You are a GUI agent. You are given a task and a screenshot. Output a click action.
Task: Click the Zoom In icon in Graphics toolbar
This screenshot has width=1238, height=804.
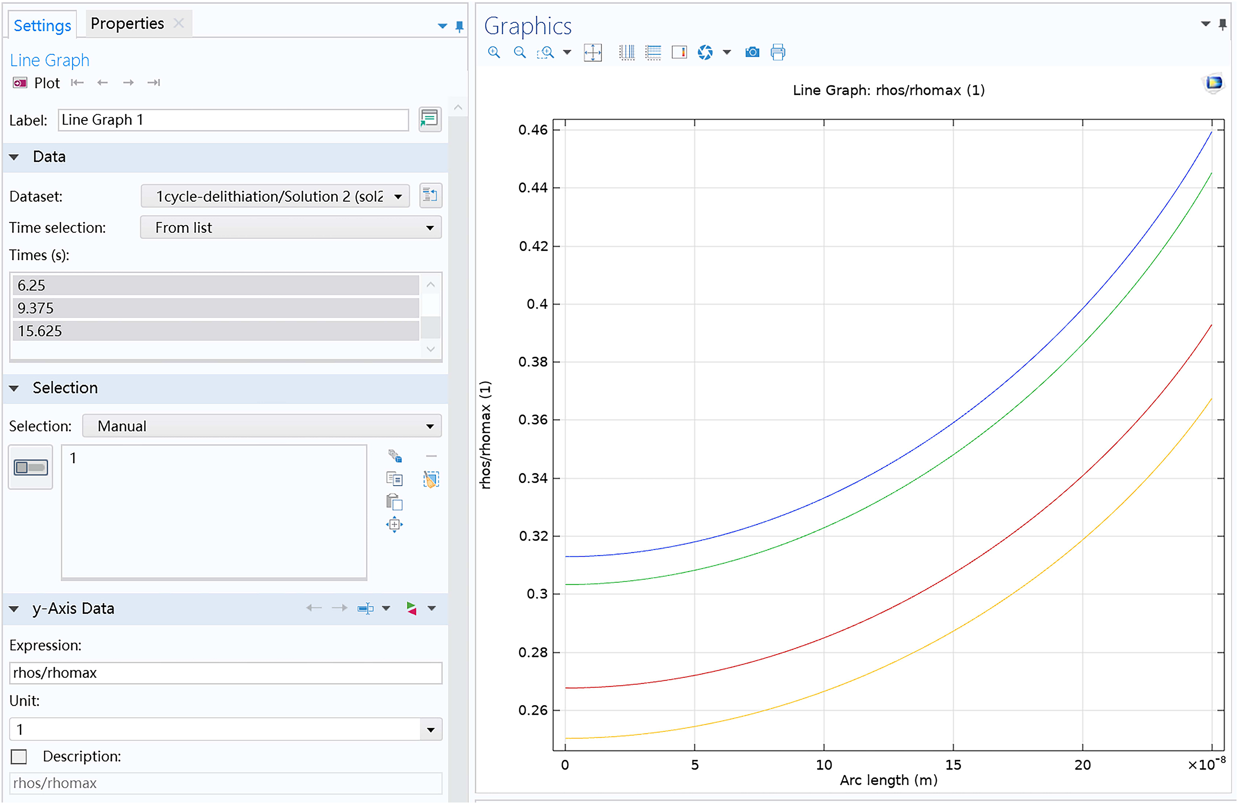point(493,52)
